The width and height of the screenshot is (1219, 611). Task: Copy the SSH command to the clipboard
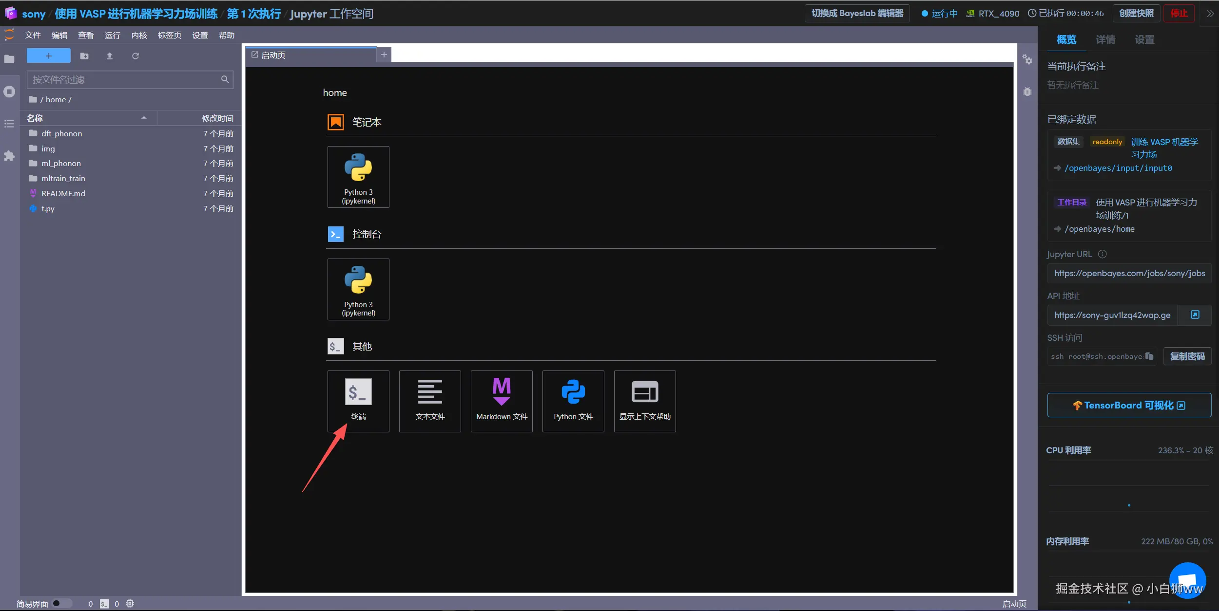pos(1149,356)
